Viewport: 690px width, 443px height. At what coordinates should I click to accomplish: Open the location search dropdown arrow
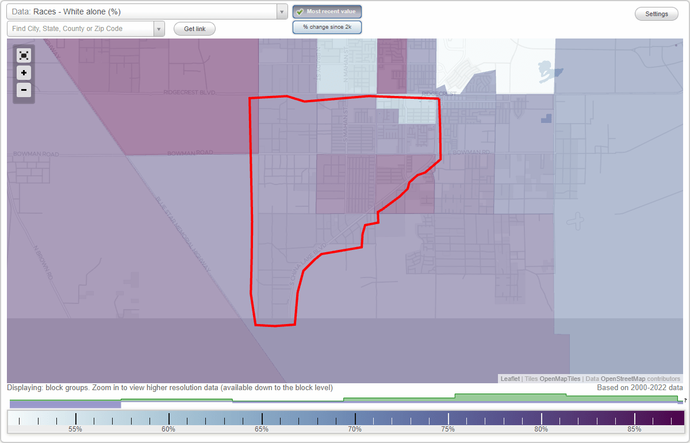(x=159, y=29)
